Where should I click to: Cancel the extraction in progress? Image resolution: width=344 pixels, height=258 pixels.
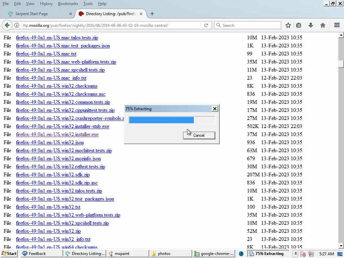point(199,135)
